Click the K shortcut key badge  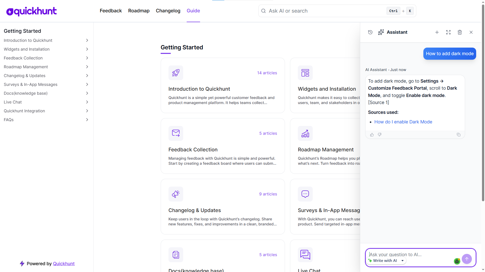[410, 11]
